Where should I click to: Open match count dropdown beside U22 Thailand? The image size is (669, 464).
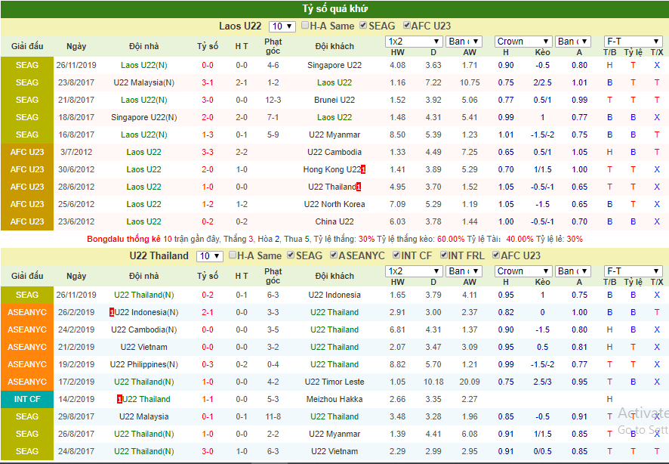[x=209, y=256]
